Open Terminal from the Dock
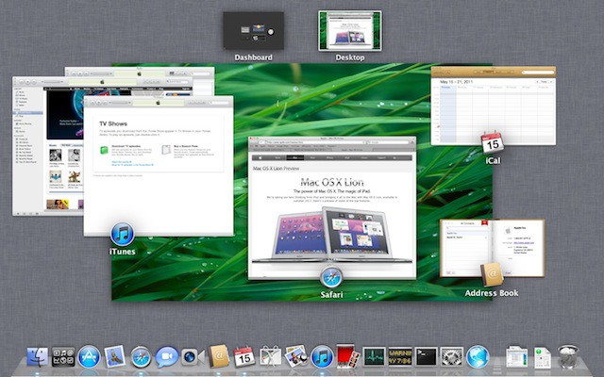 pos(426,356)
